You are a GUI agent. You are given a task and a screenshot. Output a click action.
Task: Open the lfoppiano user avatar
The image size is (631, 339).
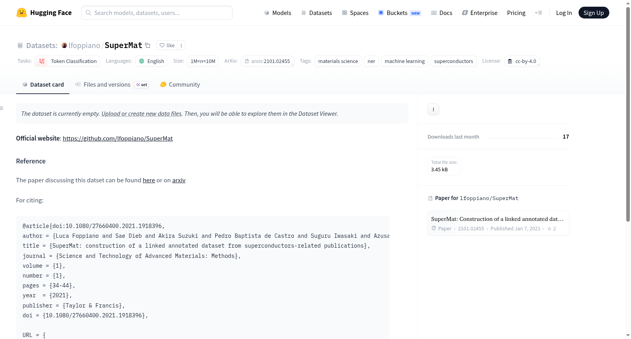(x=64, y=45)
